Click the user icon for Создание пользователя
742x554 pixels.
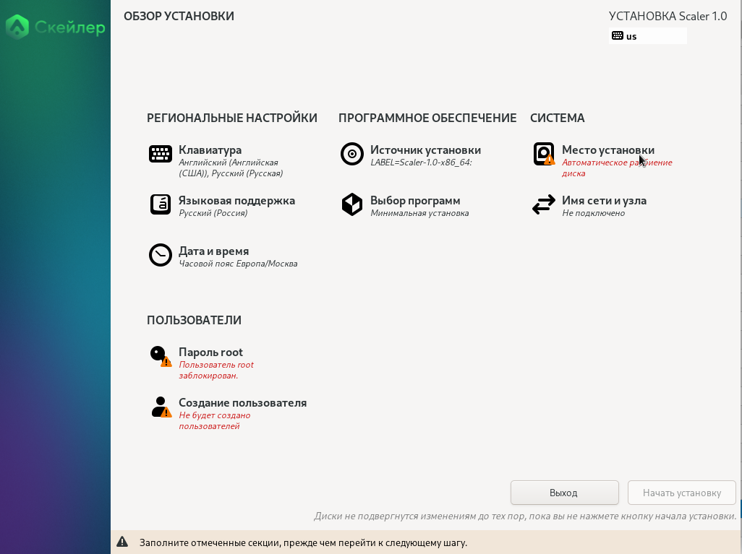[161, 407]
